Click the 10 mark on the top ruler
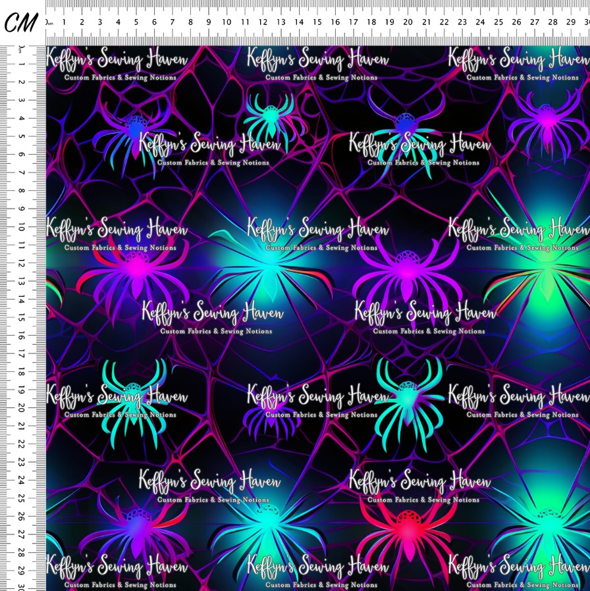590x591 pixels. pos(227,22)
